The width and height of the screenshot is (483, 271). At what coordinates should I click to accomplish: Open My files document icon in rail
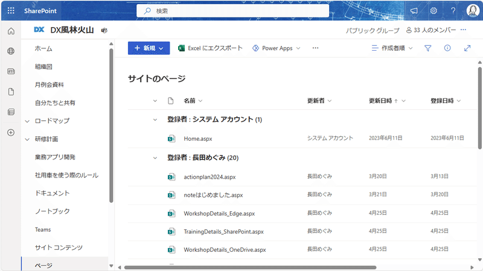coord(11,92)
